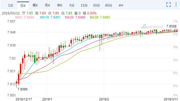Switch to the 周K chart tab
This screenshot has width=180, height=101.
[x=35, y=5]
